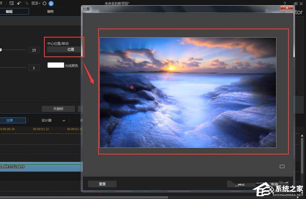Click the 关键帧 button
This screenshot has height=199, width=306.
[58, 109]
